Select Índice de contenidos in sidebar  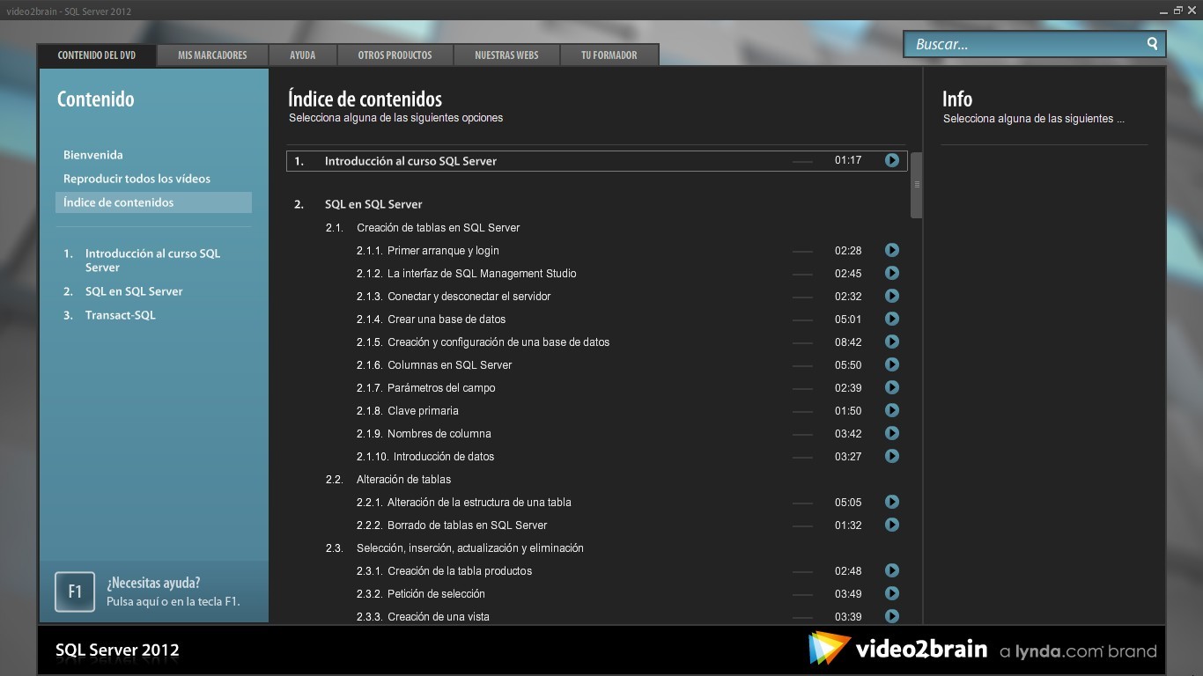(x=153, y=202)
